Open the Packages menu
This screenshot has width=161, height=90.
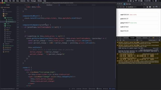pyautogui.click(x=33, y=1)
